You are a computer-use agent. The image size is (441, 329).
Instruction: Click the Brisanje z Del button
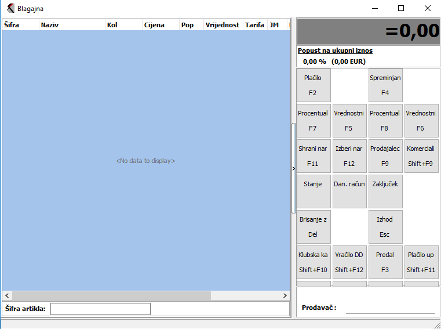(314, 227)
